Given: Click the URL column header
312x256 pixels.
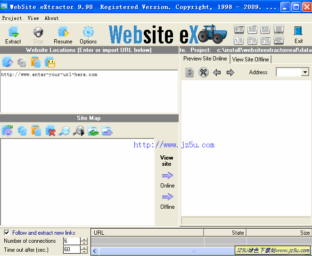Looking at the screenshot, I should point(147,232).
